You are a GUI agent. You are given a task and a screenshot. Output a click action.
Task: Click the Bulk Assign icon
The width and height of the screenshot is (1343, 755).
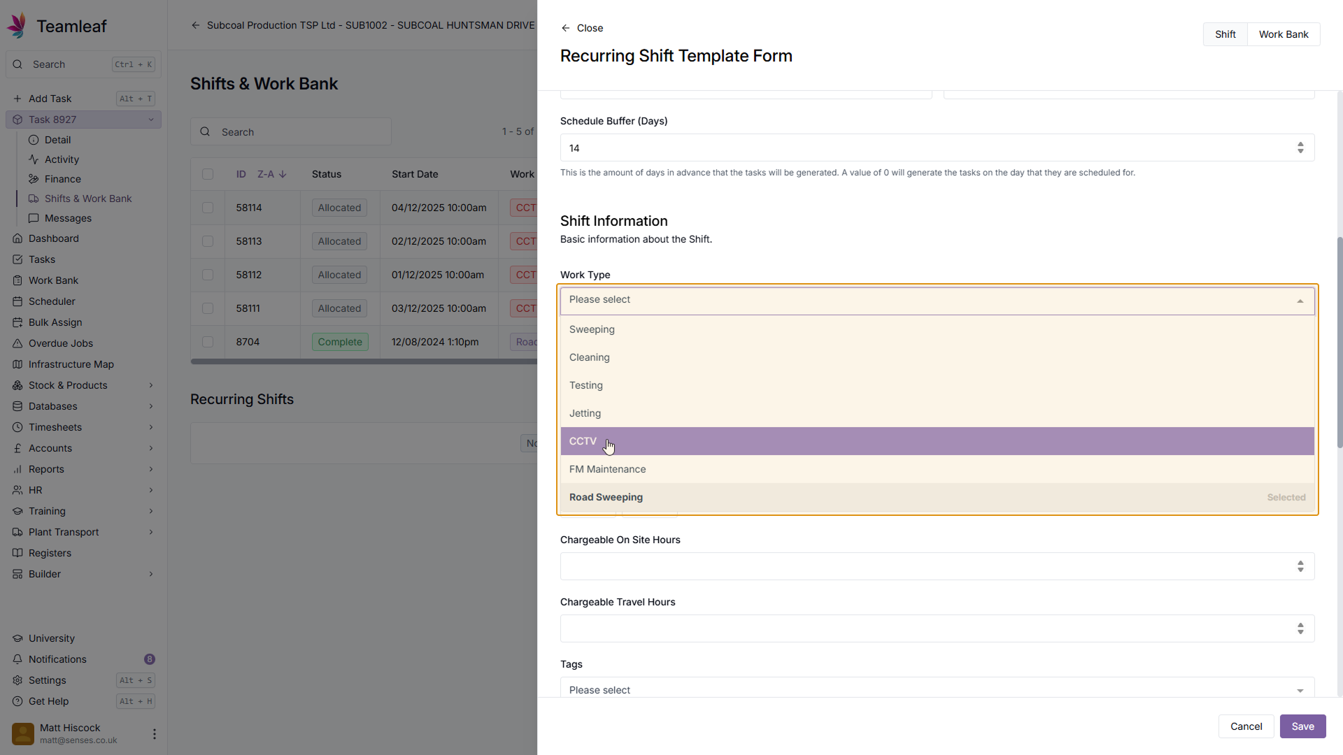click(17, 322)
